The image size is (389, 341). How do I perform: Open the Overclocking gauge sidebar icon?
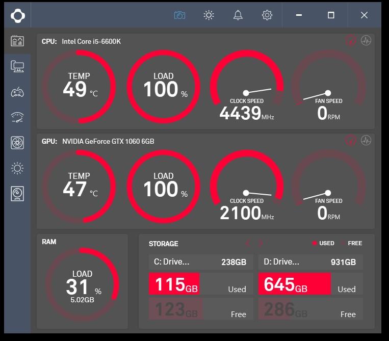pos(17,117)
